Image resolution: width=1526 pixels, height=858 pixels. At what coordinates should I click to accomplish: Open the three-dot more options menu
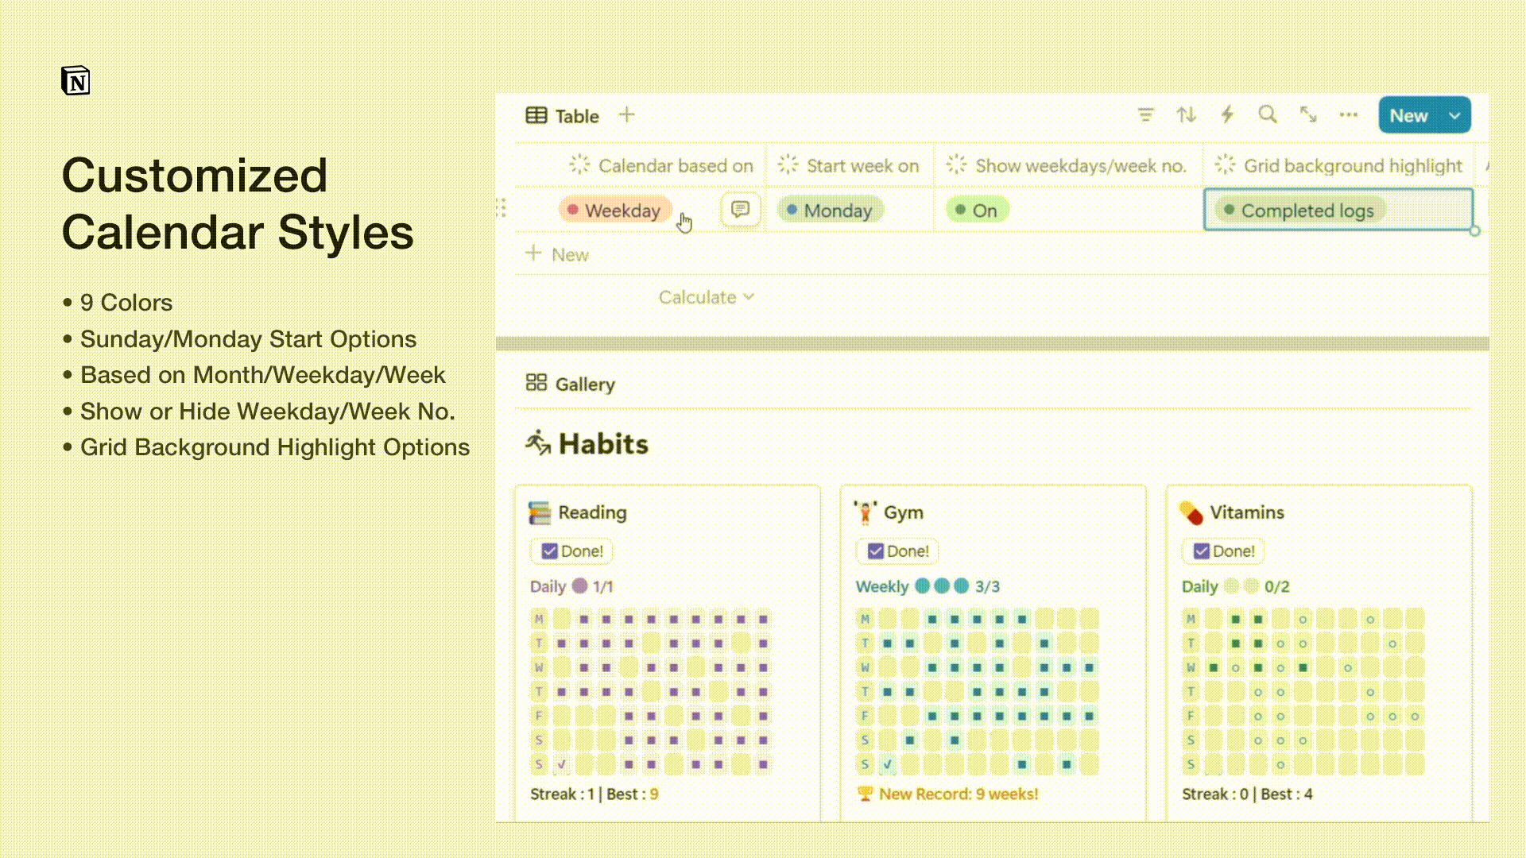coord(1349,115)
